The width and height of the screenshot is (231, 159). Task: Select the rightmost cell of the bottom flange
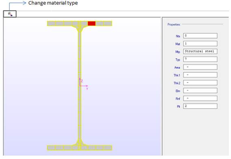click(x=108, y=148)
